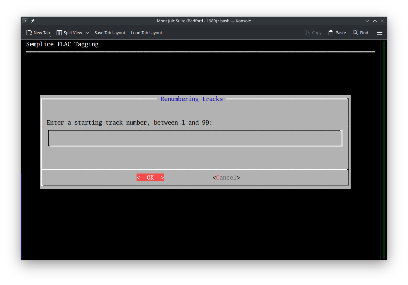Select the OK button in the dialog
Viewport: 408px width, 285px height.
(x=150, y=177)
